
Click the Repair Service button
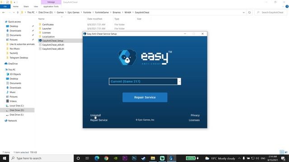tap(145, 97)
